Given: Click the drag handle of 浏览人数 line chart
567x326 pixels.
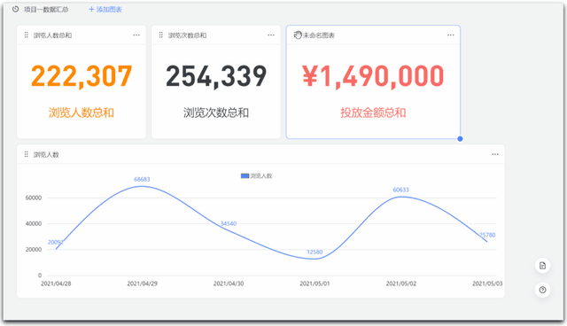Looking at the screenshot, I should click(x=26, y=154).
